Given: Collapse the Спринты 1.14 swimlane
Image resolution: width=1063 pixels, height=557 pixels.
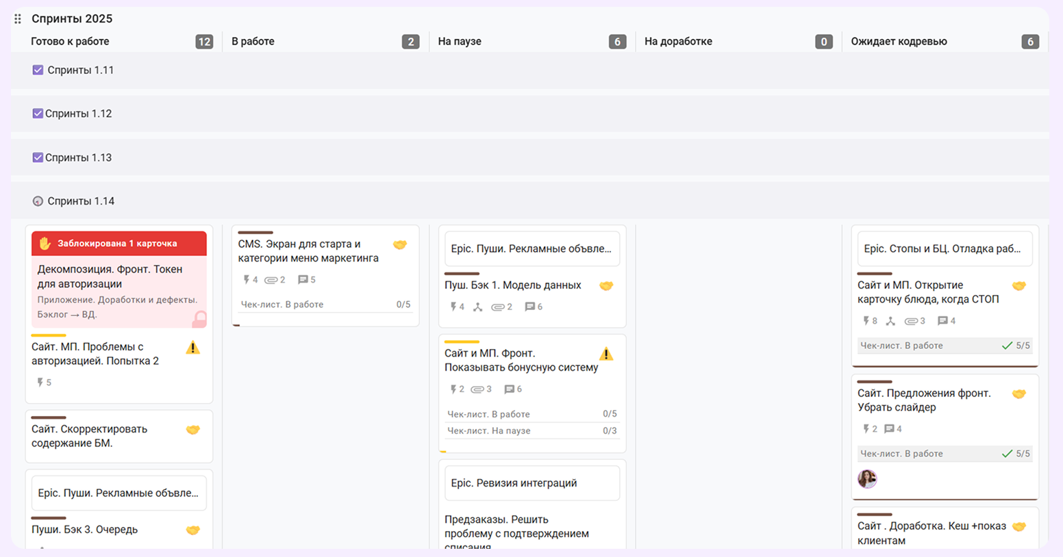Looking at the screenshot, I should click(x=38, y=201).
